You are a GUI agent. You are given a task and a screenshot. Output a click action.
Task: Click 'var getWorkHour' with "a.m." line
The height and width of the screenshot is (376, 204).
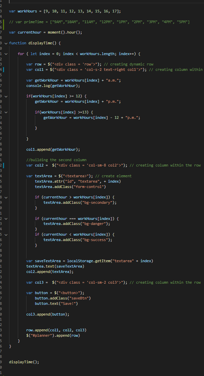coord(73,80)
